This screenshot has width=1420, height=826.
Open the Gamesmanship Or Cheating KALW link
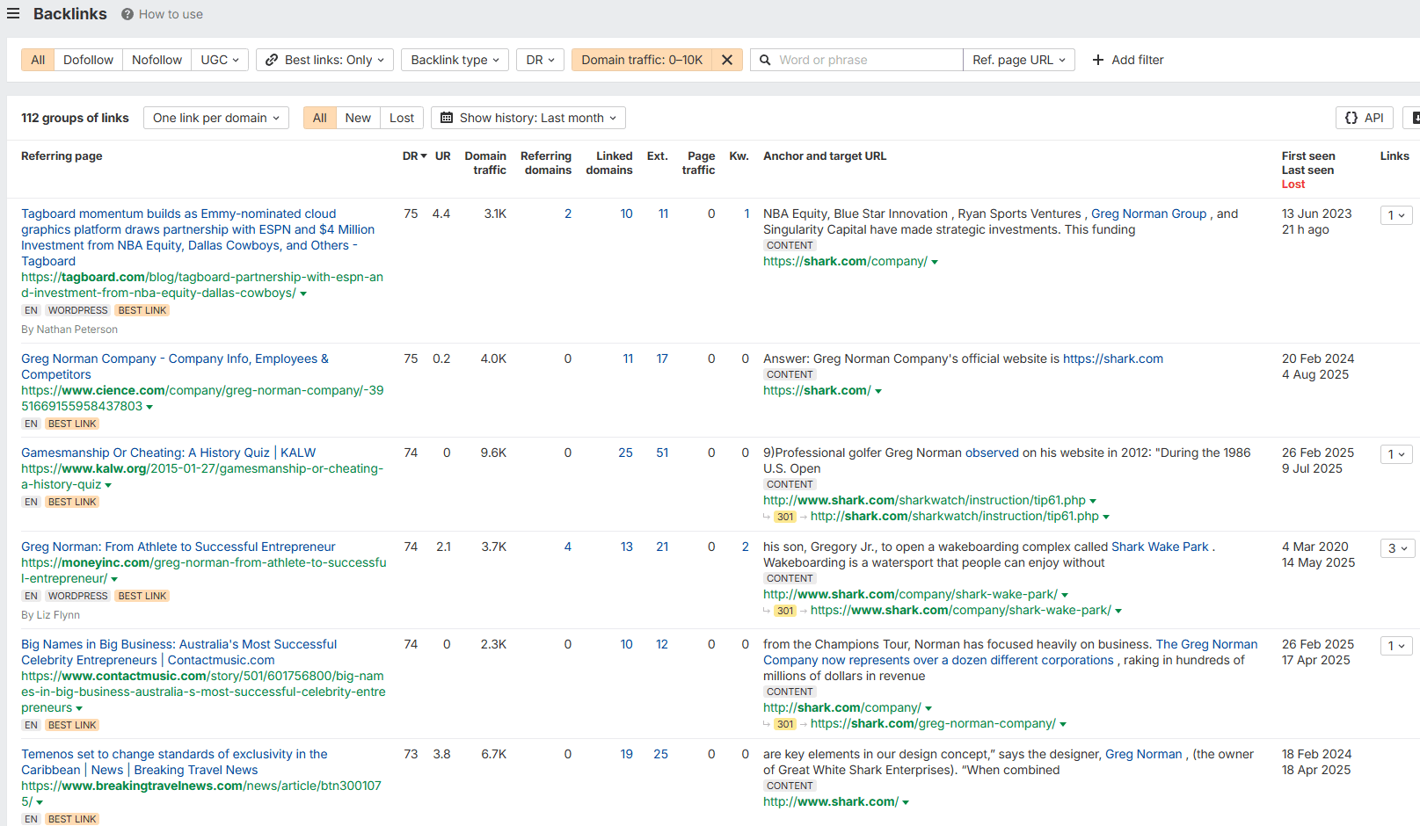(168, 453)
